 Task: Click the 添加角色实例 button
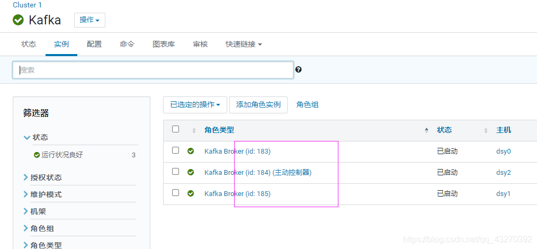(x=258, y=105)
